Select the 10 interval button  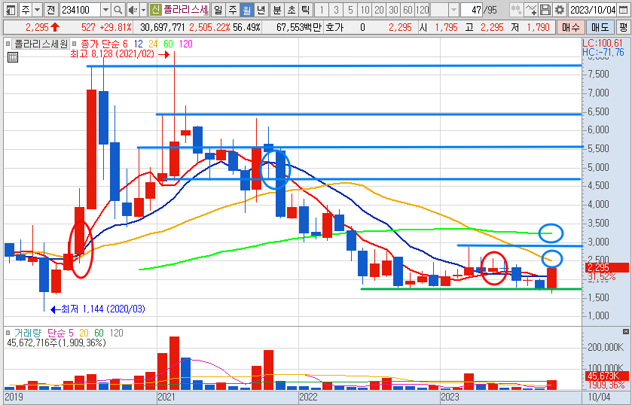pos(365,10)
